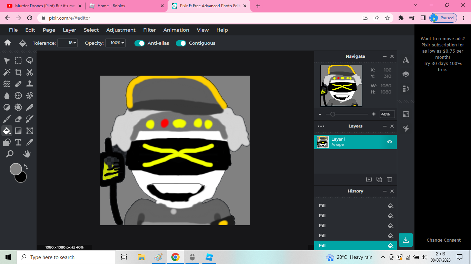Viewport: 471px width, 264px height.
Task: Open the Tolerance value dropdown
Action: tap(68, 43)
